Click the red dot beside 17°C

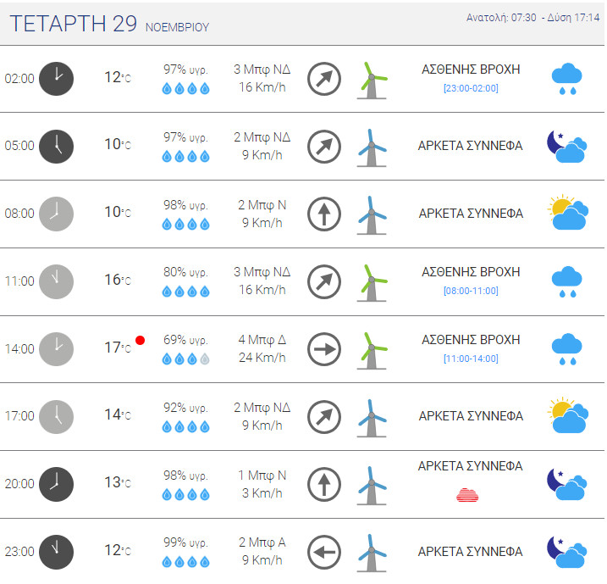click(141, 340)
